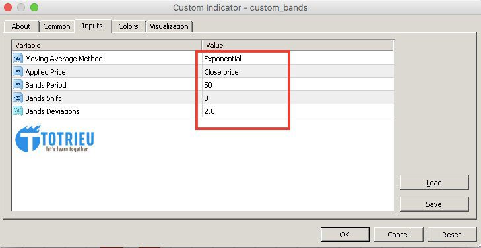The image size is (481, 248).
Task: Click the Bands Shift integer icon
Action: [18, 98]
